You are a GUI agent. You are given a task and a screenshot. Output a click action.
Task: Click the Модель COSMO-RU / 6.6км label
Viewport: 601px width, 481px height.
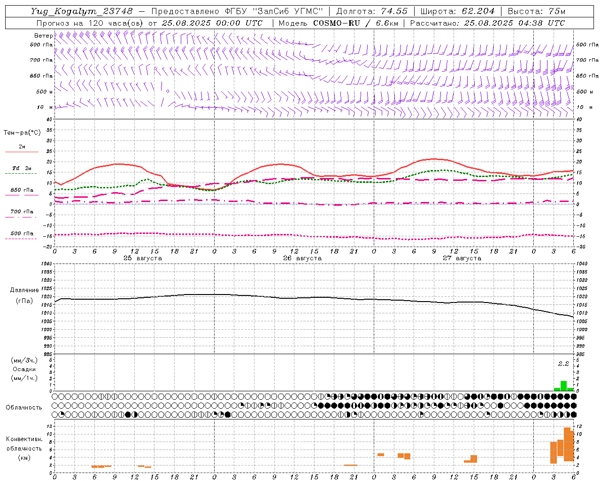click(x=339, y=23)
